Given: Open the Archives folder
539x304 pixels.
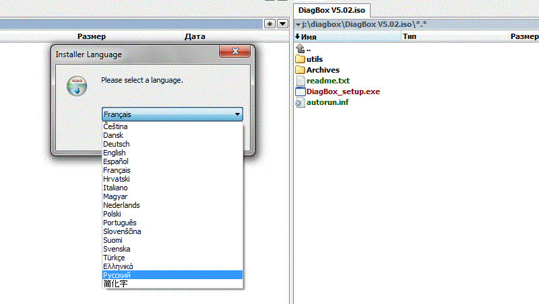Looking at the screenshot, I should [322, 70].
